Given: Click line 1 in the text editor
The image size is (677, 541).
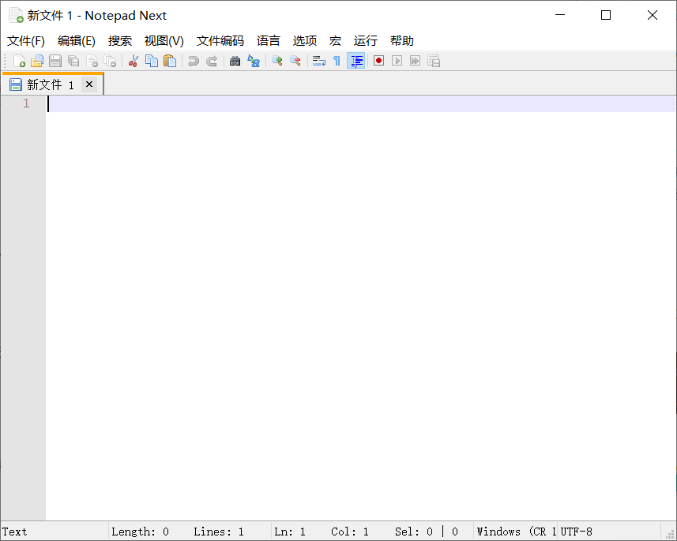Looking at the screenshot, I should [x=316, y=103].
